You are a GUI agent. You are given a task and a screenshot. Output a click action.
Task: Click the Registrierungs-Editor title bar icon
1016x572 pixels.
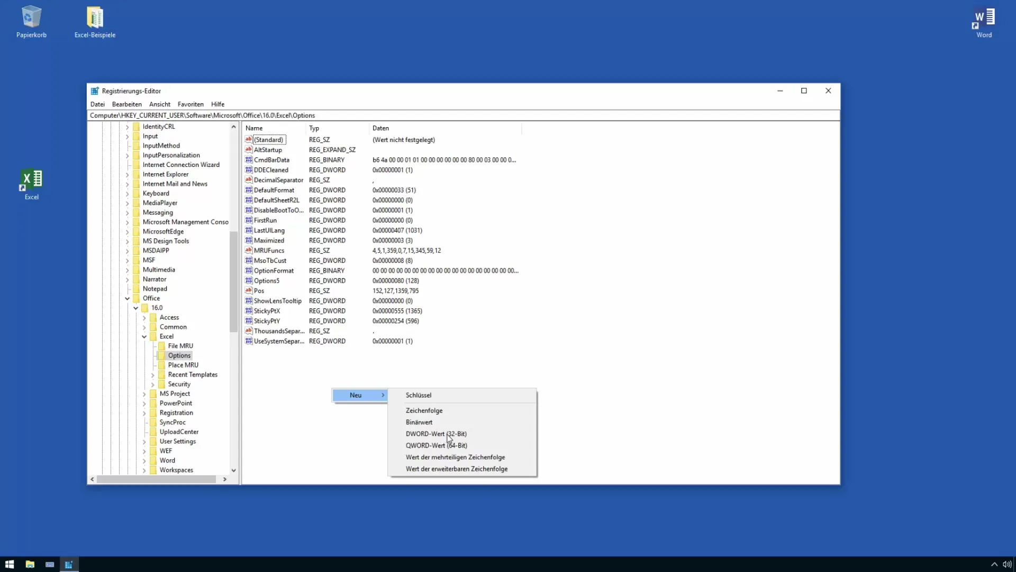tap(95, 91)
